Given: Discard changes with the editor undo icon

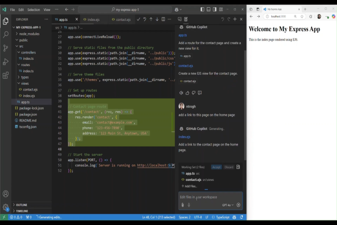Looking at the screenshot, I should point(145,19).
